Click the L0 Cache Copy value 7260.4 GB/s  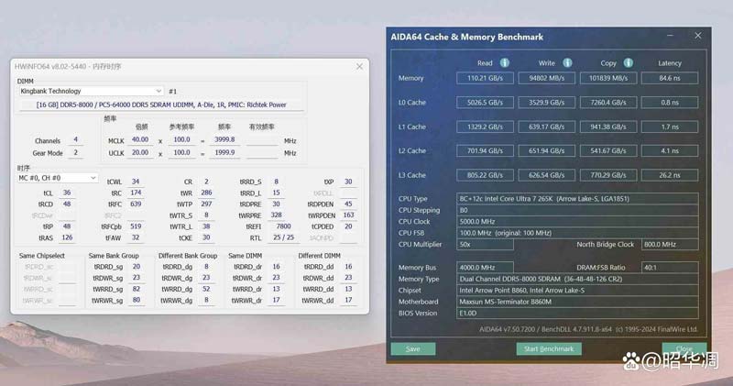point(608,103)
